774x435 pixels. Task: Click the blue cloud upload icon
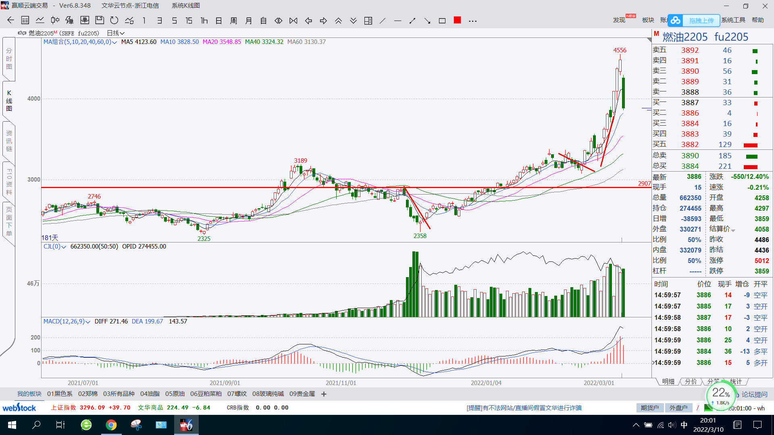click(x=676, y=20)
